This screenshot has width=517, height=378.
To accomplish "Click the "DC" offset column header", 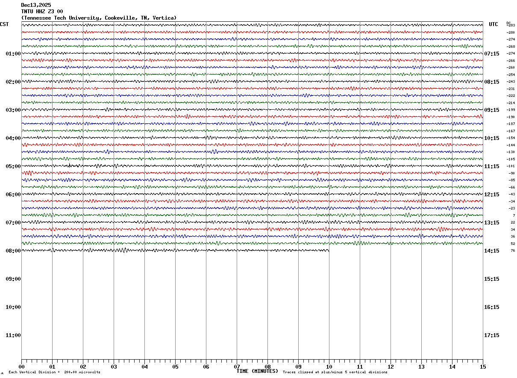I will (508, 23).
